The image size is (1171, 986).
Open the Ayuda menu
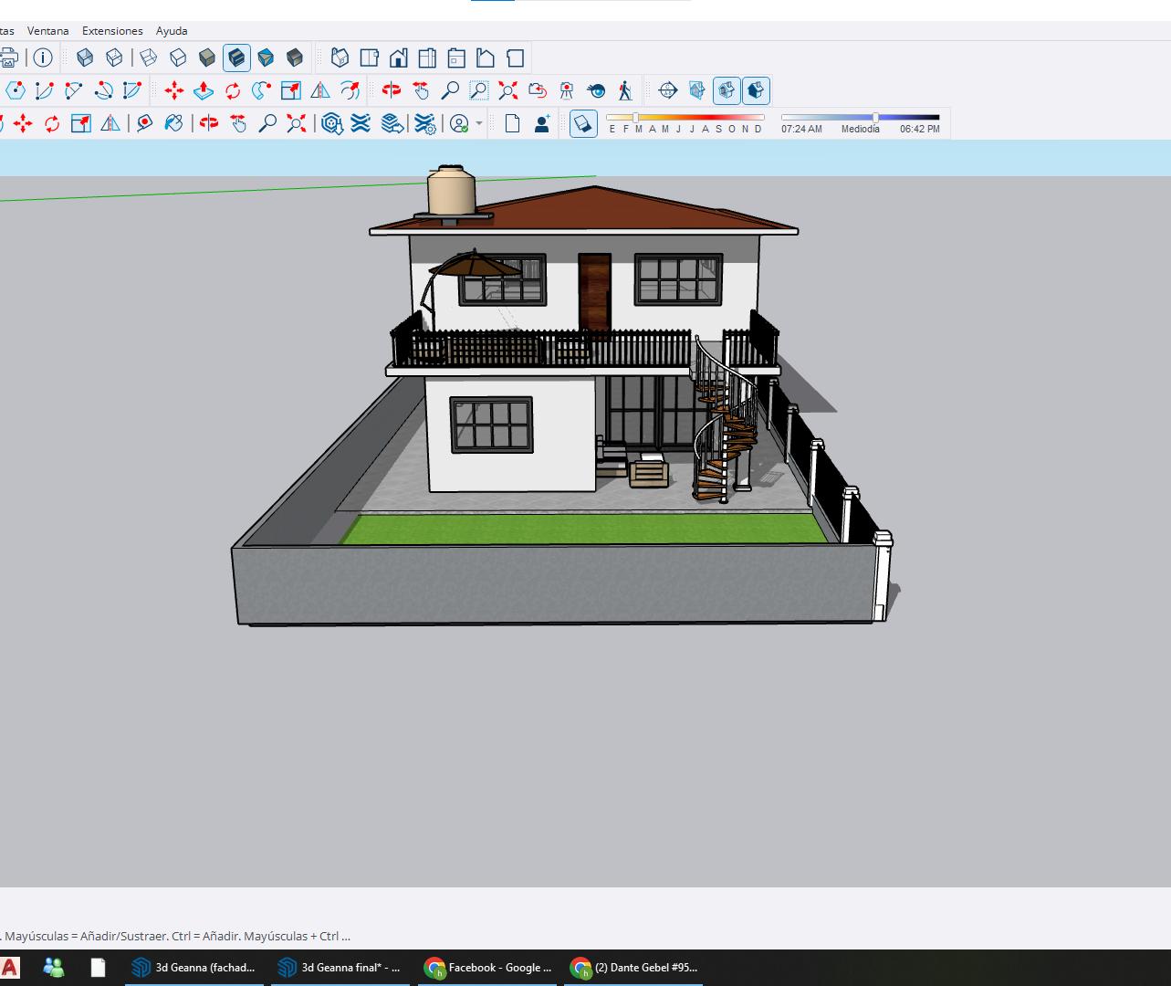click(x=172, y=31)
